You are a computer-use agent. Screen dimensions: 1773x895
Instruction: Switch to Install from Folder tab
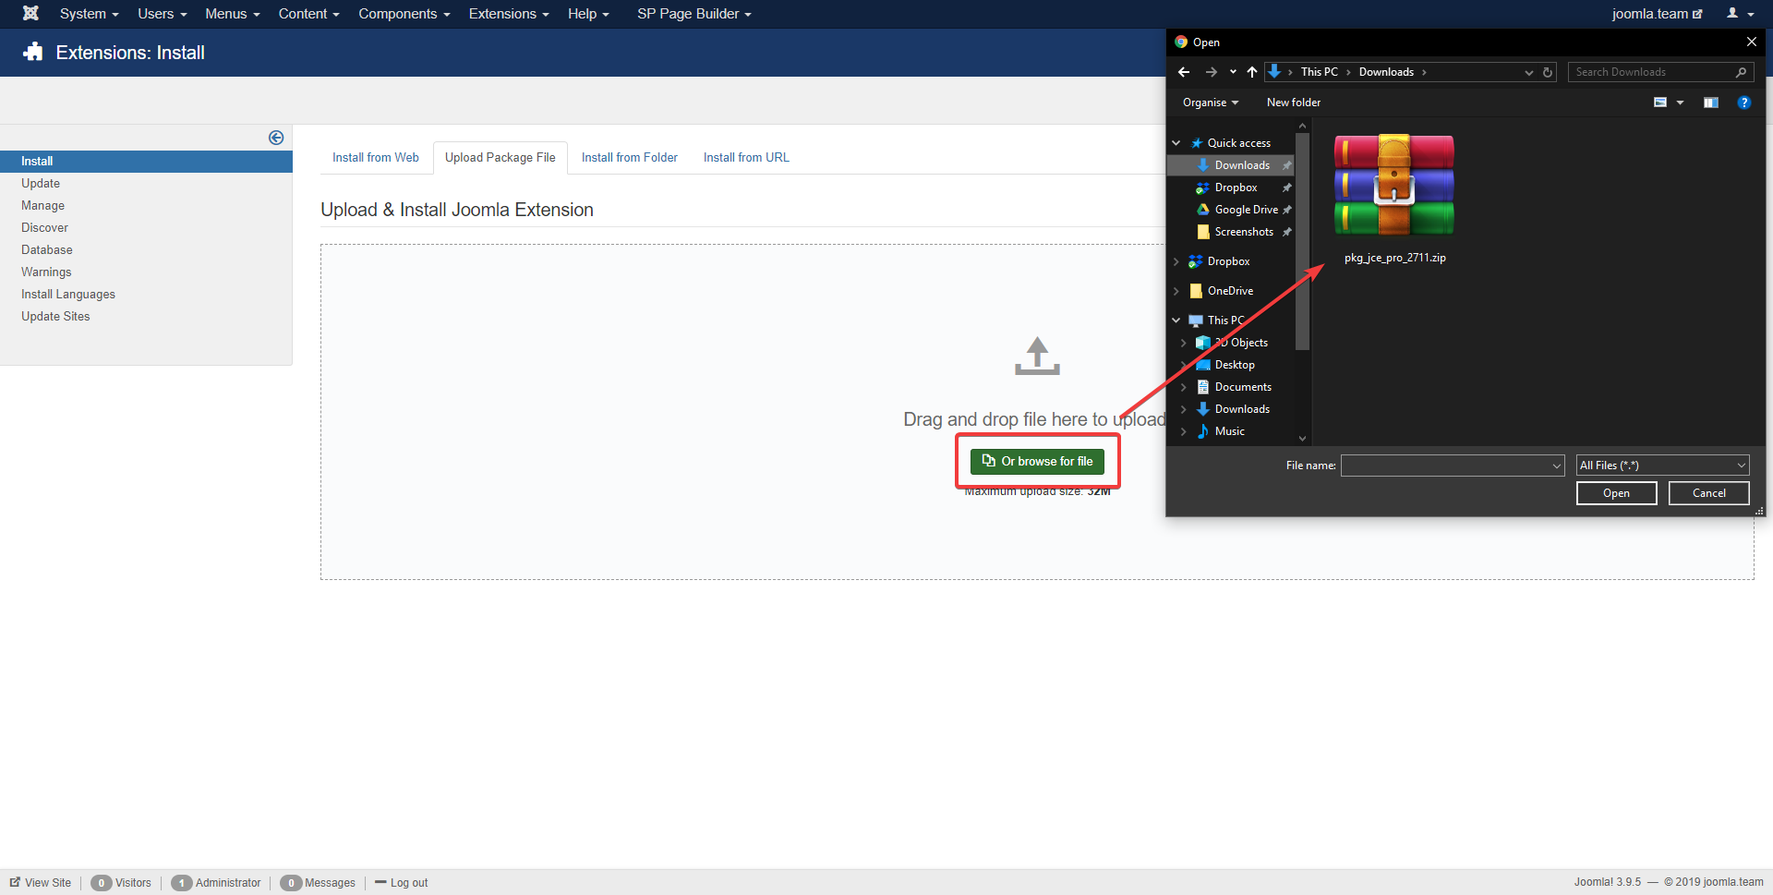(629, 158)
